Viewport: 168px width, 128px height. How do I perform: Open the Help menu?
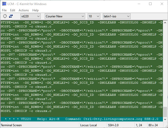pyautogui.click(x=35, y=10)
